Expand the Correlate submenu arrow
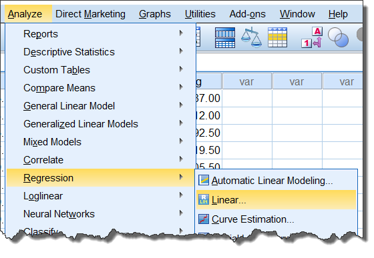Viewport: 374px width, 258px height. 181,159
